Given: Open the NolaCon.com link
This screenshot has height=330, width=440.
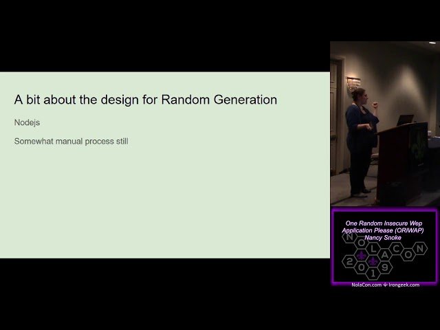Looking at the screenshot, I should (366, 285).
